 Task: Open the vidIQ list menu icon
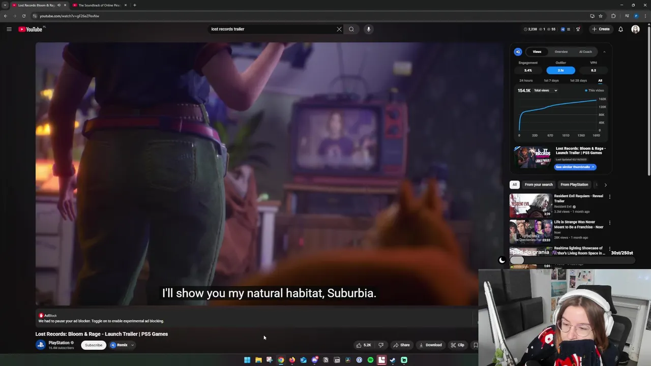point(569,29)
